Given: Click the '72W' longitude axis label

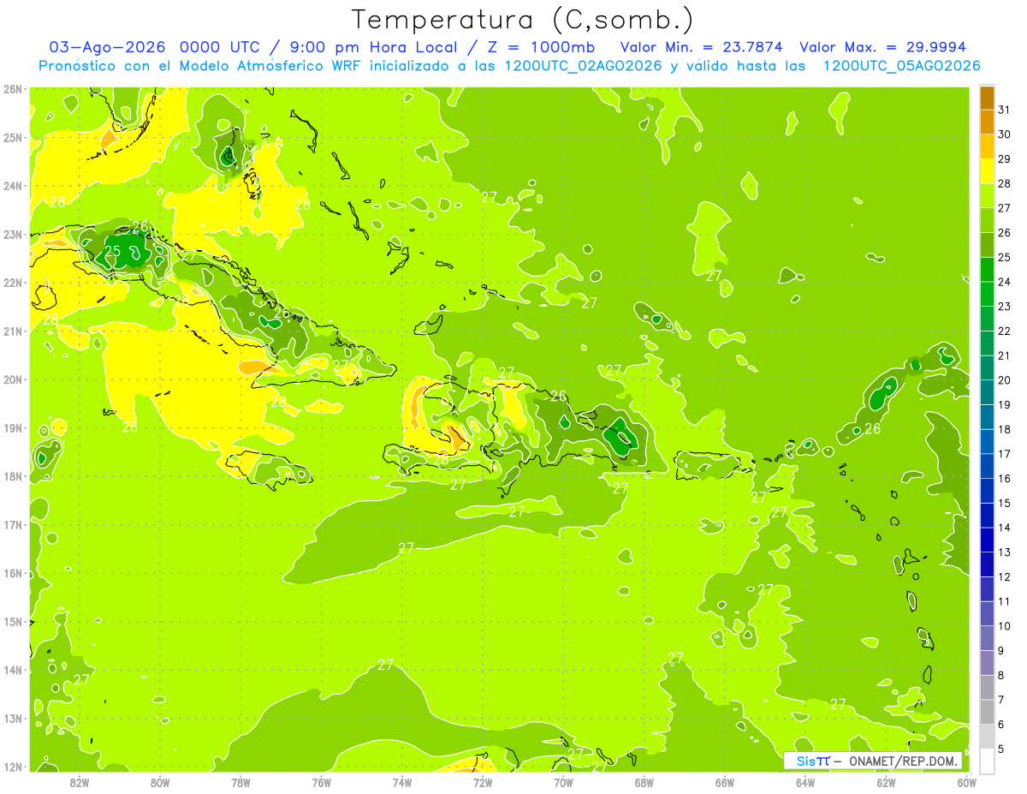Looking at the screenshot, I should click(483, 782).
